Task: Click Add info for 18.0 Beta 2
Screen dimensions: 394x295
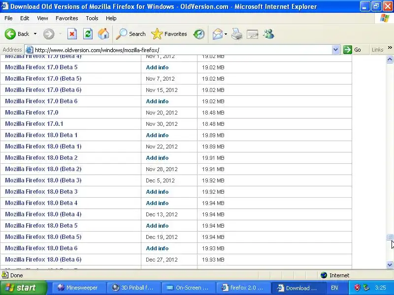Action: click(157, 158)
